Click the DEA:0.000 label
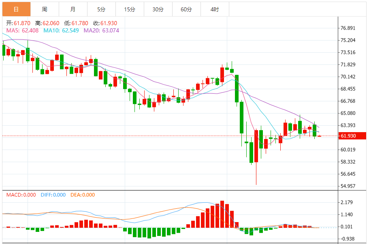Image resolution: width=369 pixels, height=244 pixels. pyautogui.click(x=83, y=195)
